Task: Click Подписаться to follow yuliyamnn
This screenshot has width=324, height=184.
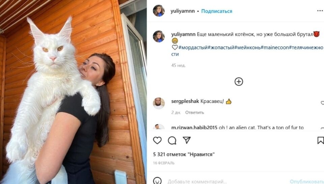Action: coord(217,11)
